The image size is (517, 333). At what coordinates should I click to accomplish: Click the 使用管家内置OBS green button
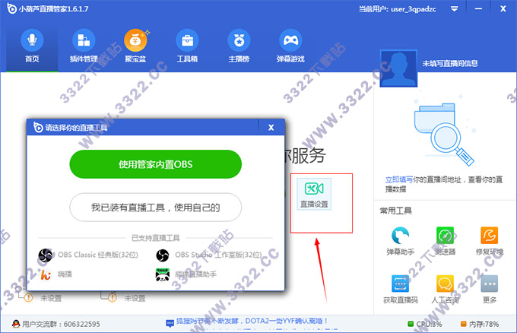pos(155,163)
